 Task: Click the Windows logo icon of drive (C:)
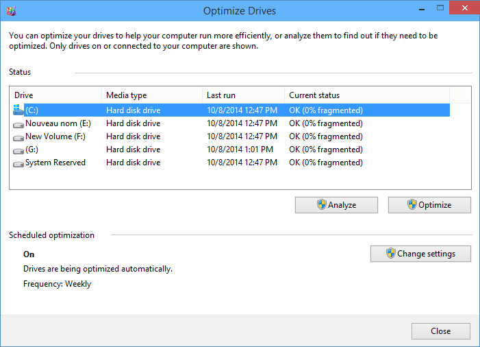tap(18, 110)
